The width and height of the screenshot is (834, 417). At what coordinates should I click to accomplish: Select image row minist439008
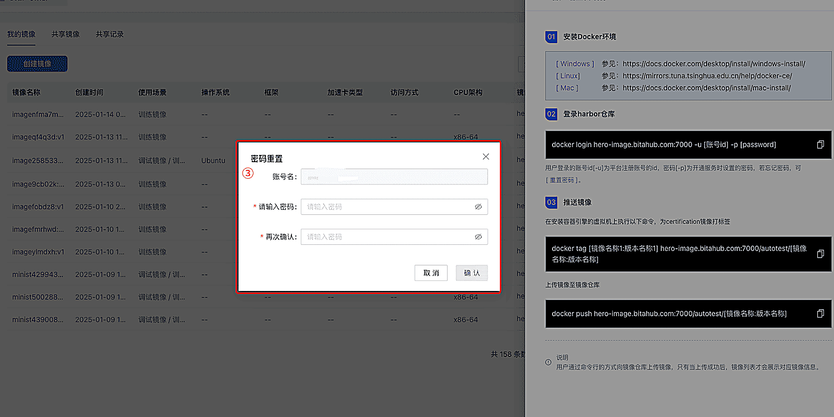point(262,320)
